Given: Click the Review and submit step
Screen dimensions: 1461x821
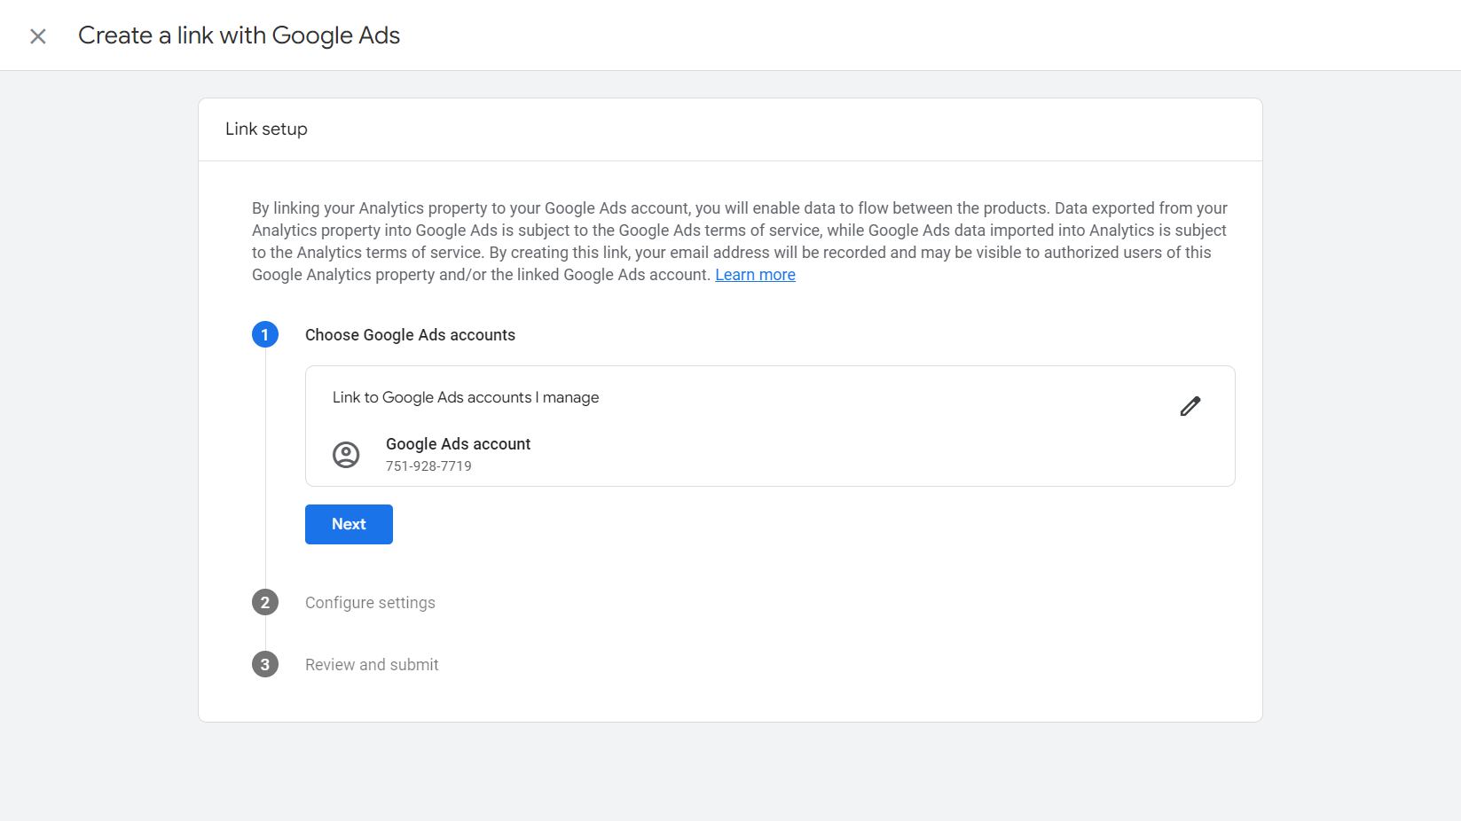Looking at the screenshot, I should (372, 665).
